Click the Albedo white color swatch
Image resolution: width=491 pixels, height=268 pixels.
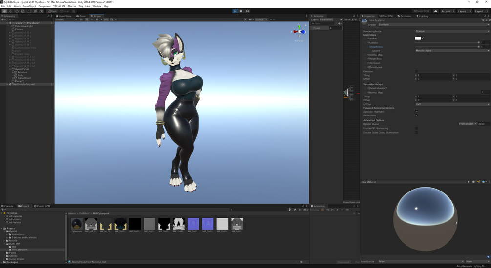click(x=418, y=38)
